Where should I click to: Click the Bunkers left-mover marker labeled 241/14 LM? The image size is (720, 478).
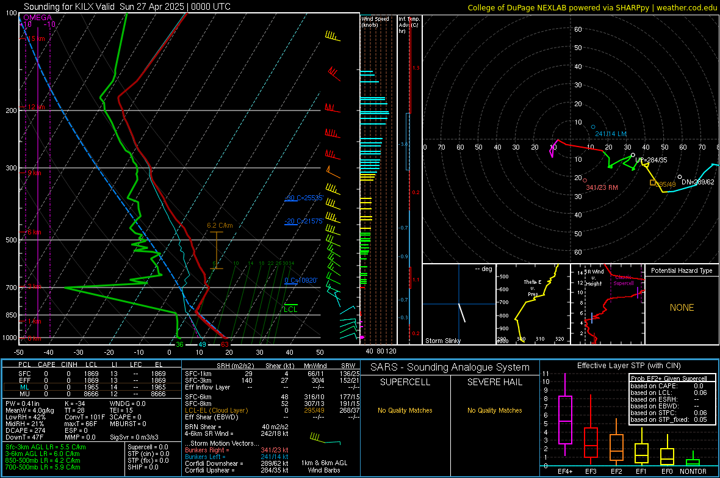click(593, 127)
